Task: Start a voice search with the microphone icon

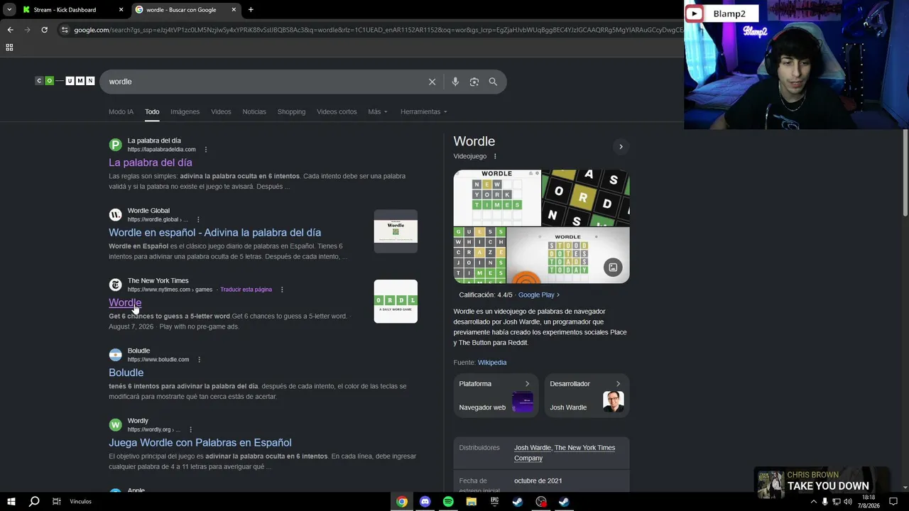Action: [x=455, y=82]
